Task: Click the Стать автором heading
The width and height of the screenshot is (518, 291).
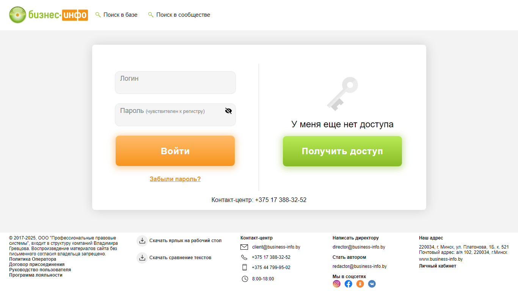Action: tap(349, 257)
